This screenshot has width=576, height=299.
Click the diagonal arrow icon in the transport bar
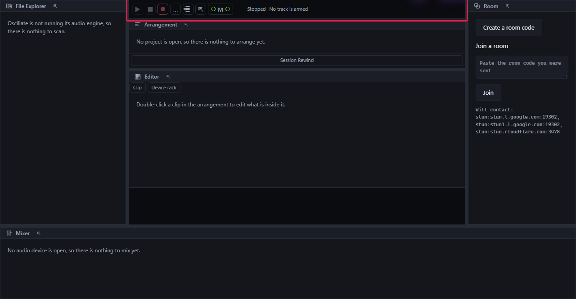(x=201, y=9)
